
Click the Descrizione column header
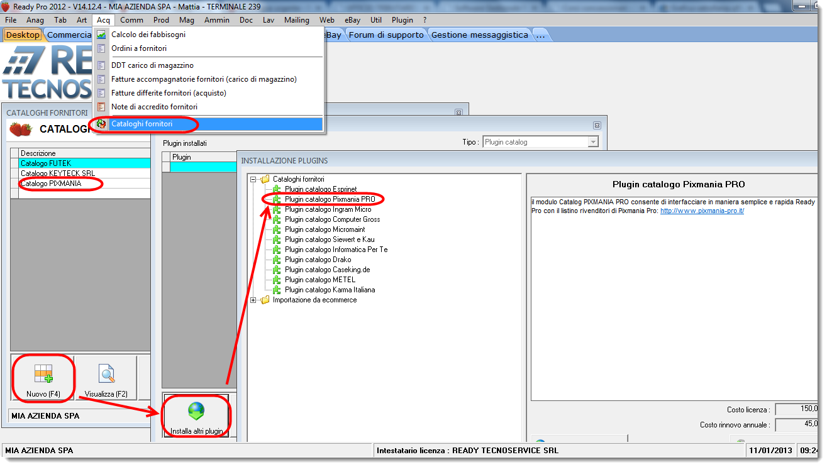click(x=85, y=153)
